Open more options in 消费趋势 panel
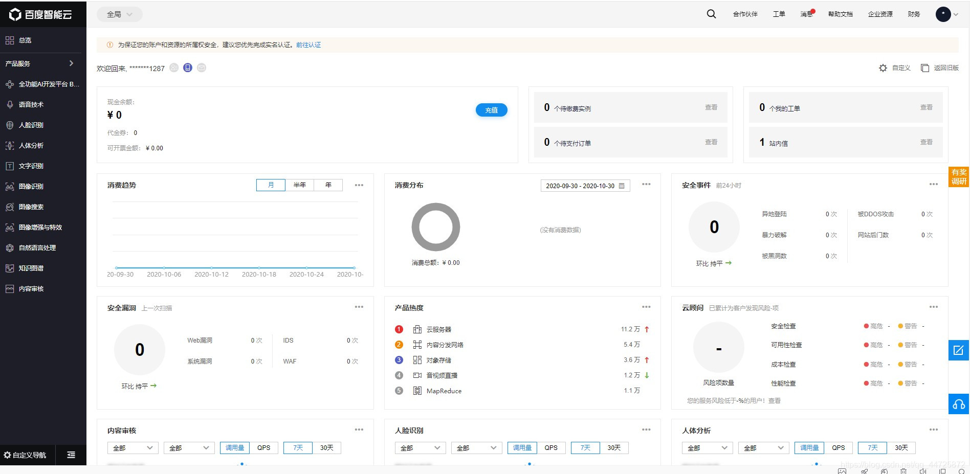970x474 pixels. [x=359, y=185]
